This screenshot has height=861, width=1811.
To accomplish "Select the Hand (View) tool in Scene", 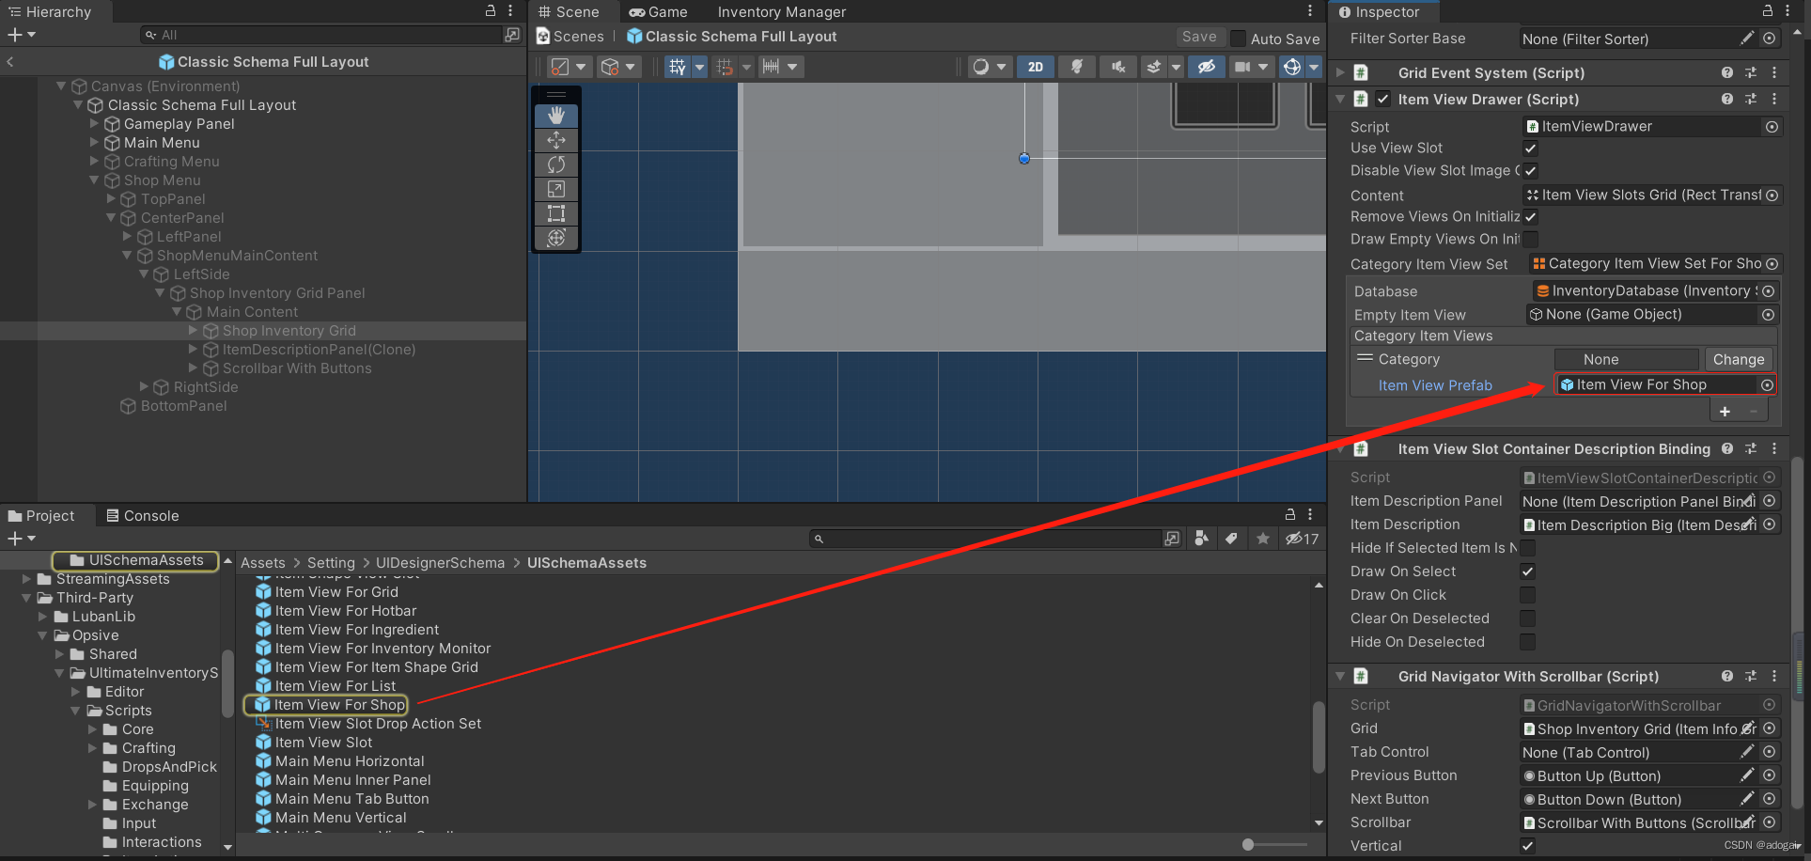I will tap(556, 116).
